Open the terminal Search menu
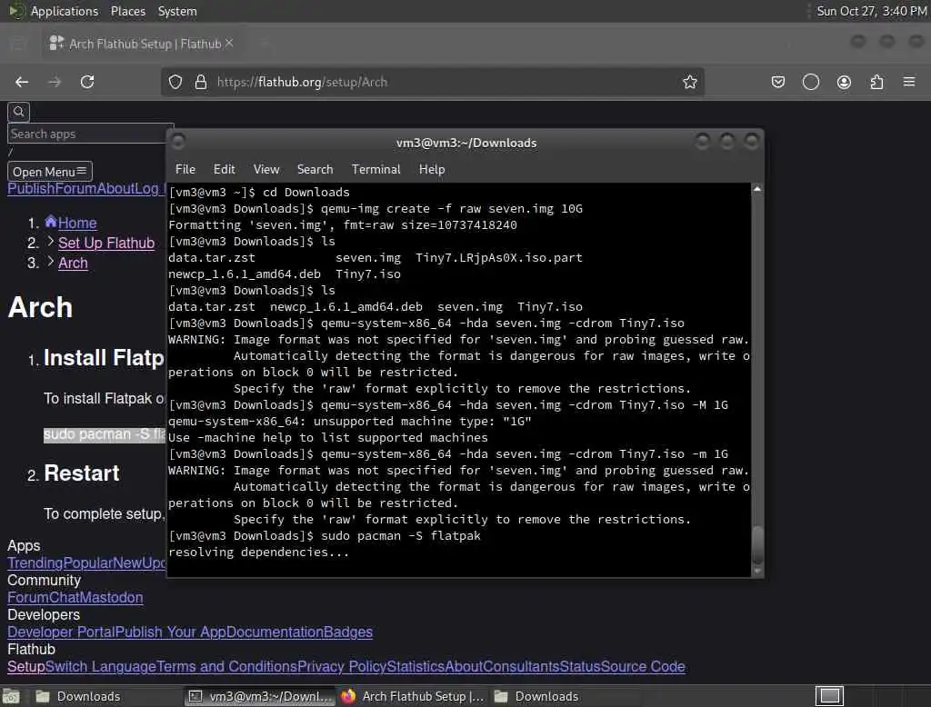 [x=315, y=169]
